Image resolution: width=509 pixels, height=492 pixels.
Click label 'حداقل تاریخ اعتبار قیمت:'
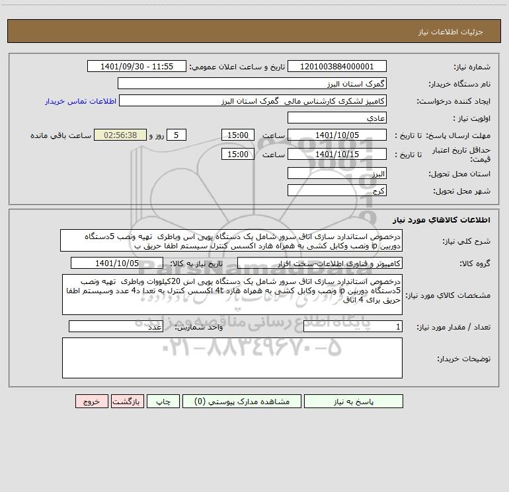[x=461, y=155]
